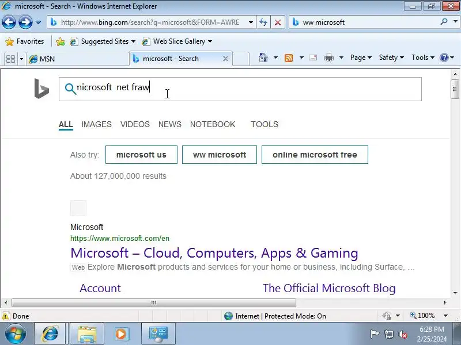Switch to the MSN tab

click(x=78, y=59)
